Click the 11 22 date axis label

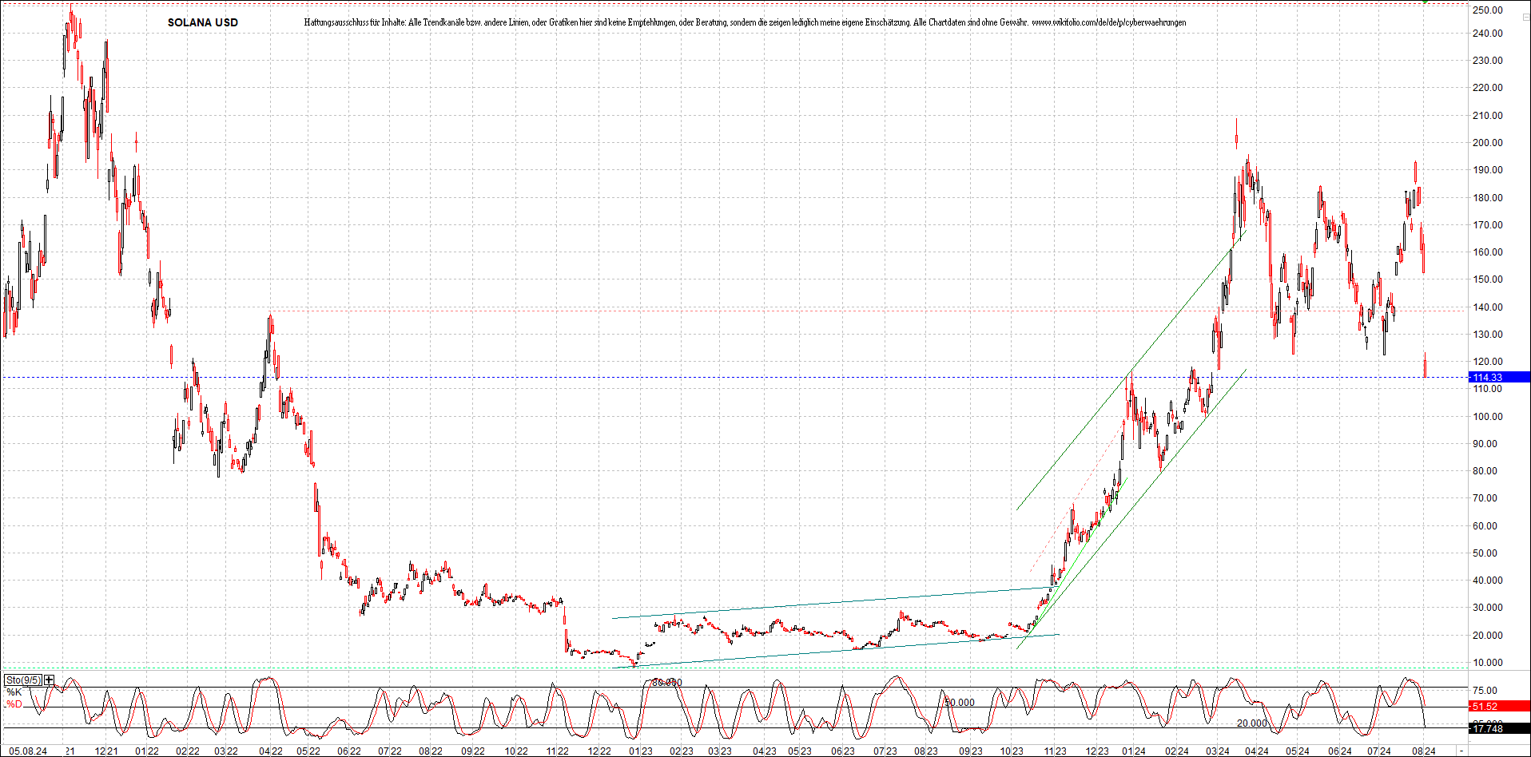point(557,751)
